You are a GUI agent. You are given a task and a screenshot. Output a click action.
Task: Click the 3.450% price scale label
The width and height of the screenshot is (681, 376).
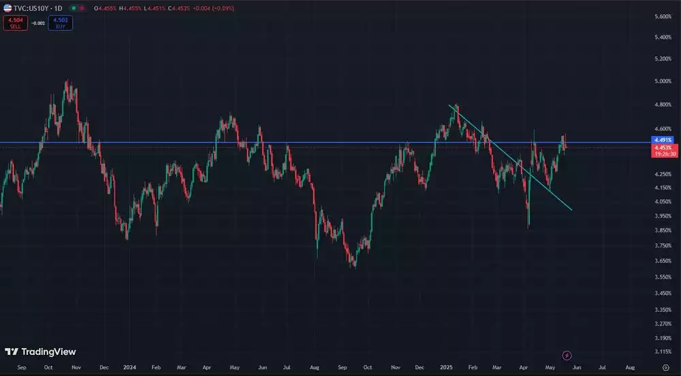click(663, 293)
